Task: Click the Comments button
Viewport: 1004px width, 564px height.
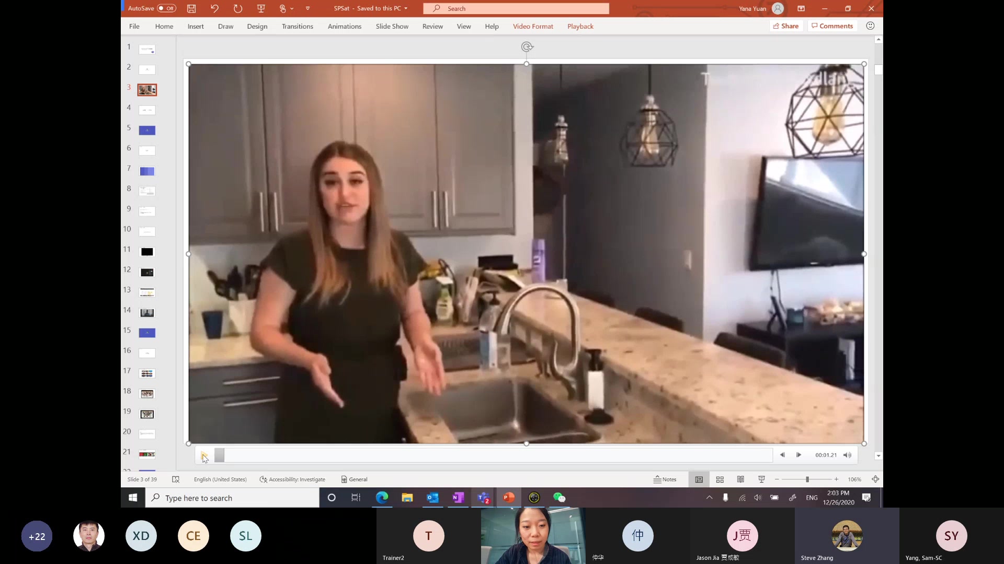Action: point(832,26)
